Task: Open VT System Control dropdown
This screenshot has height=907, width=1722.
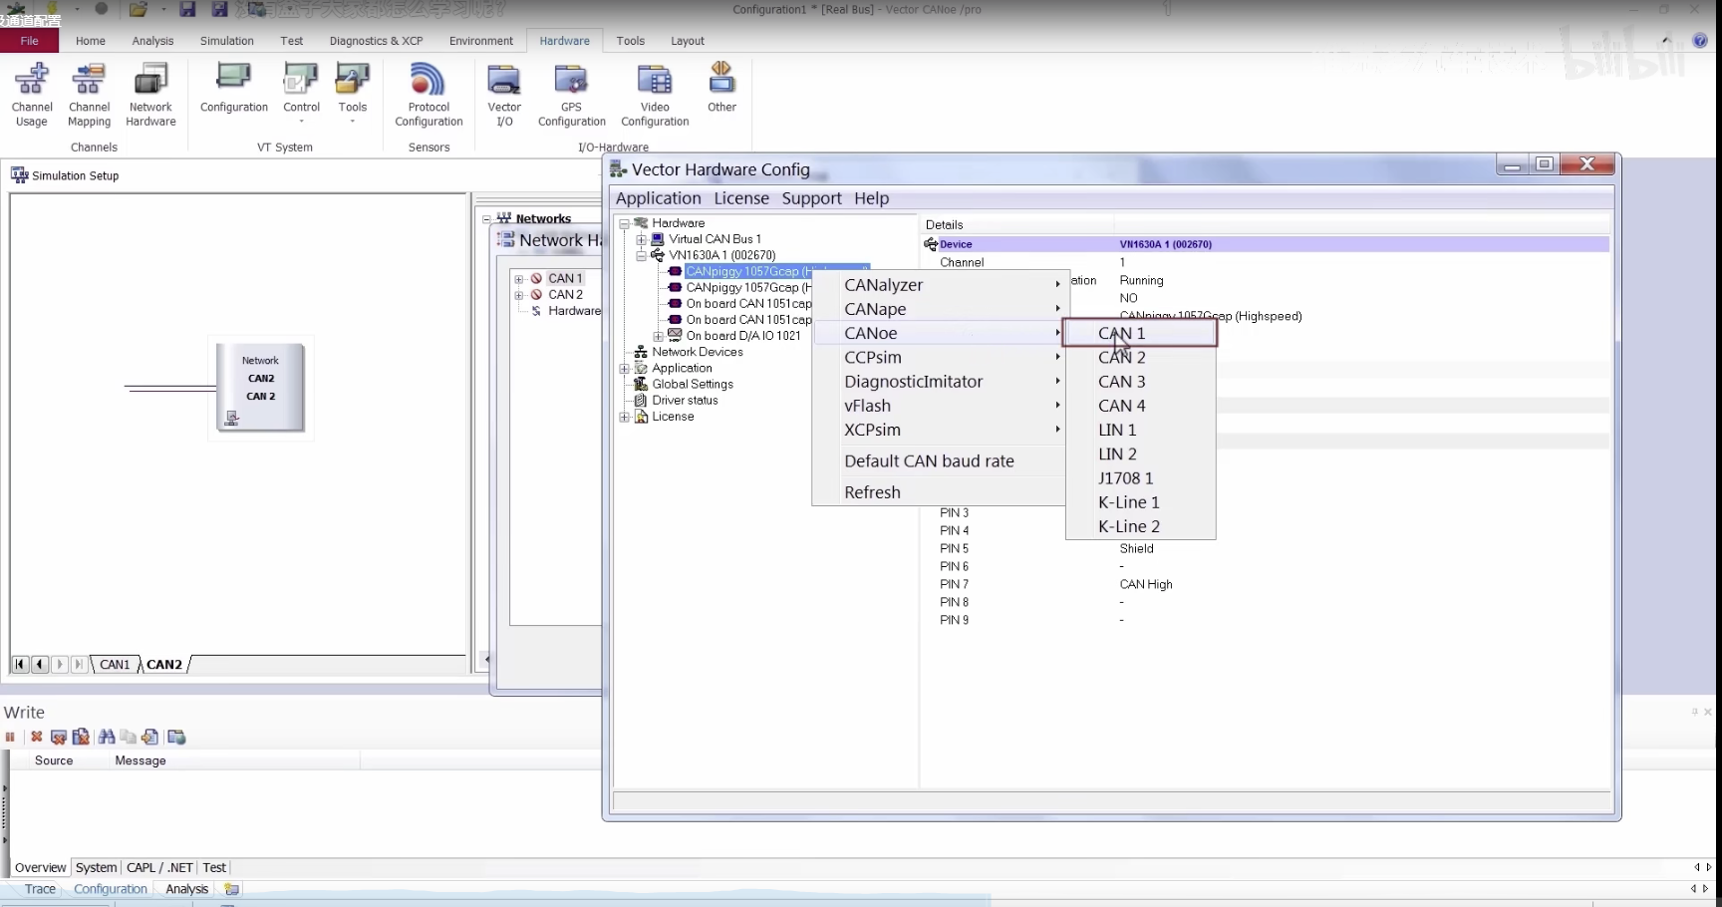Action: pos(301,93)
